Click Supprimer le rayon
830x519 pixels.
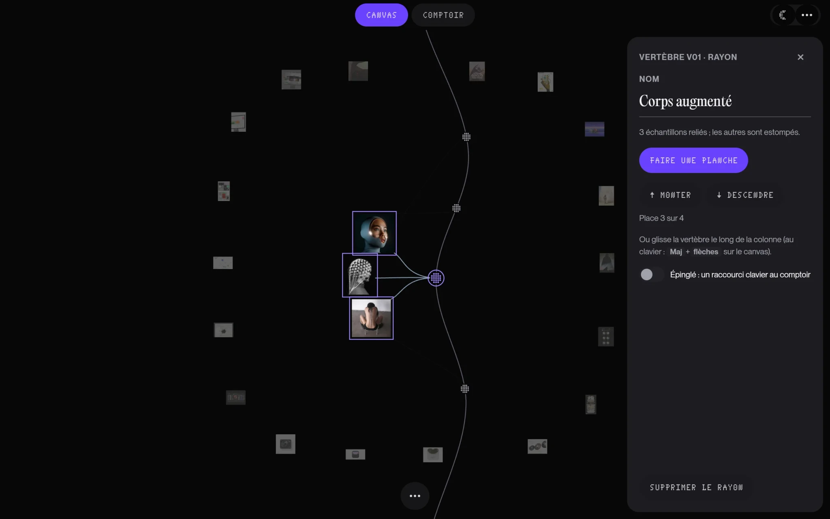(x=696, y=487)
